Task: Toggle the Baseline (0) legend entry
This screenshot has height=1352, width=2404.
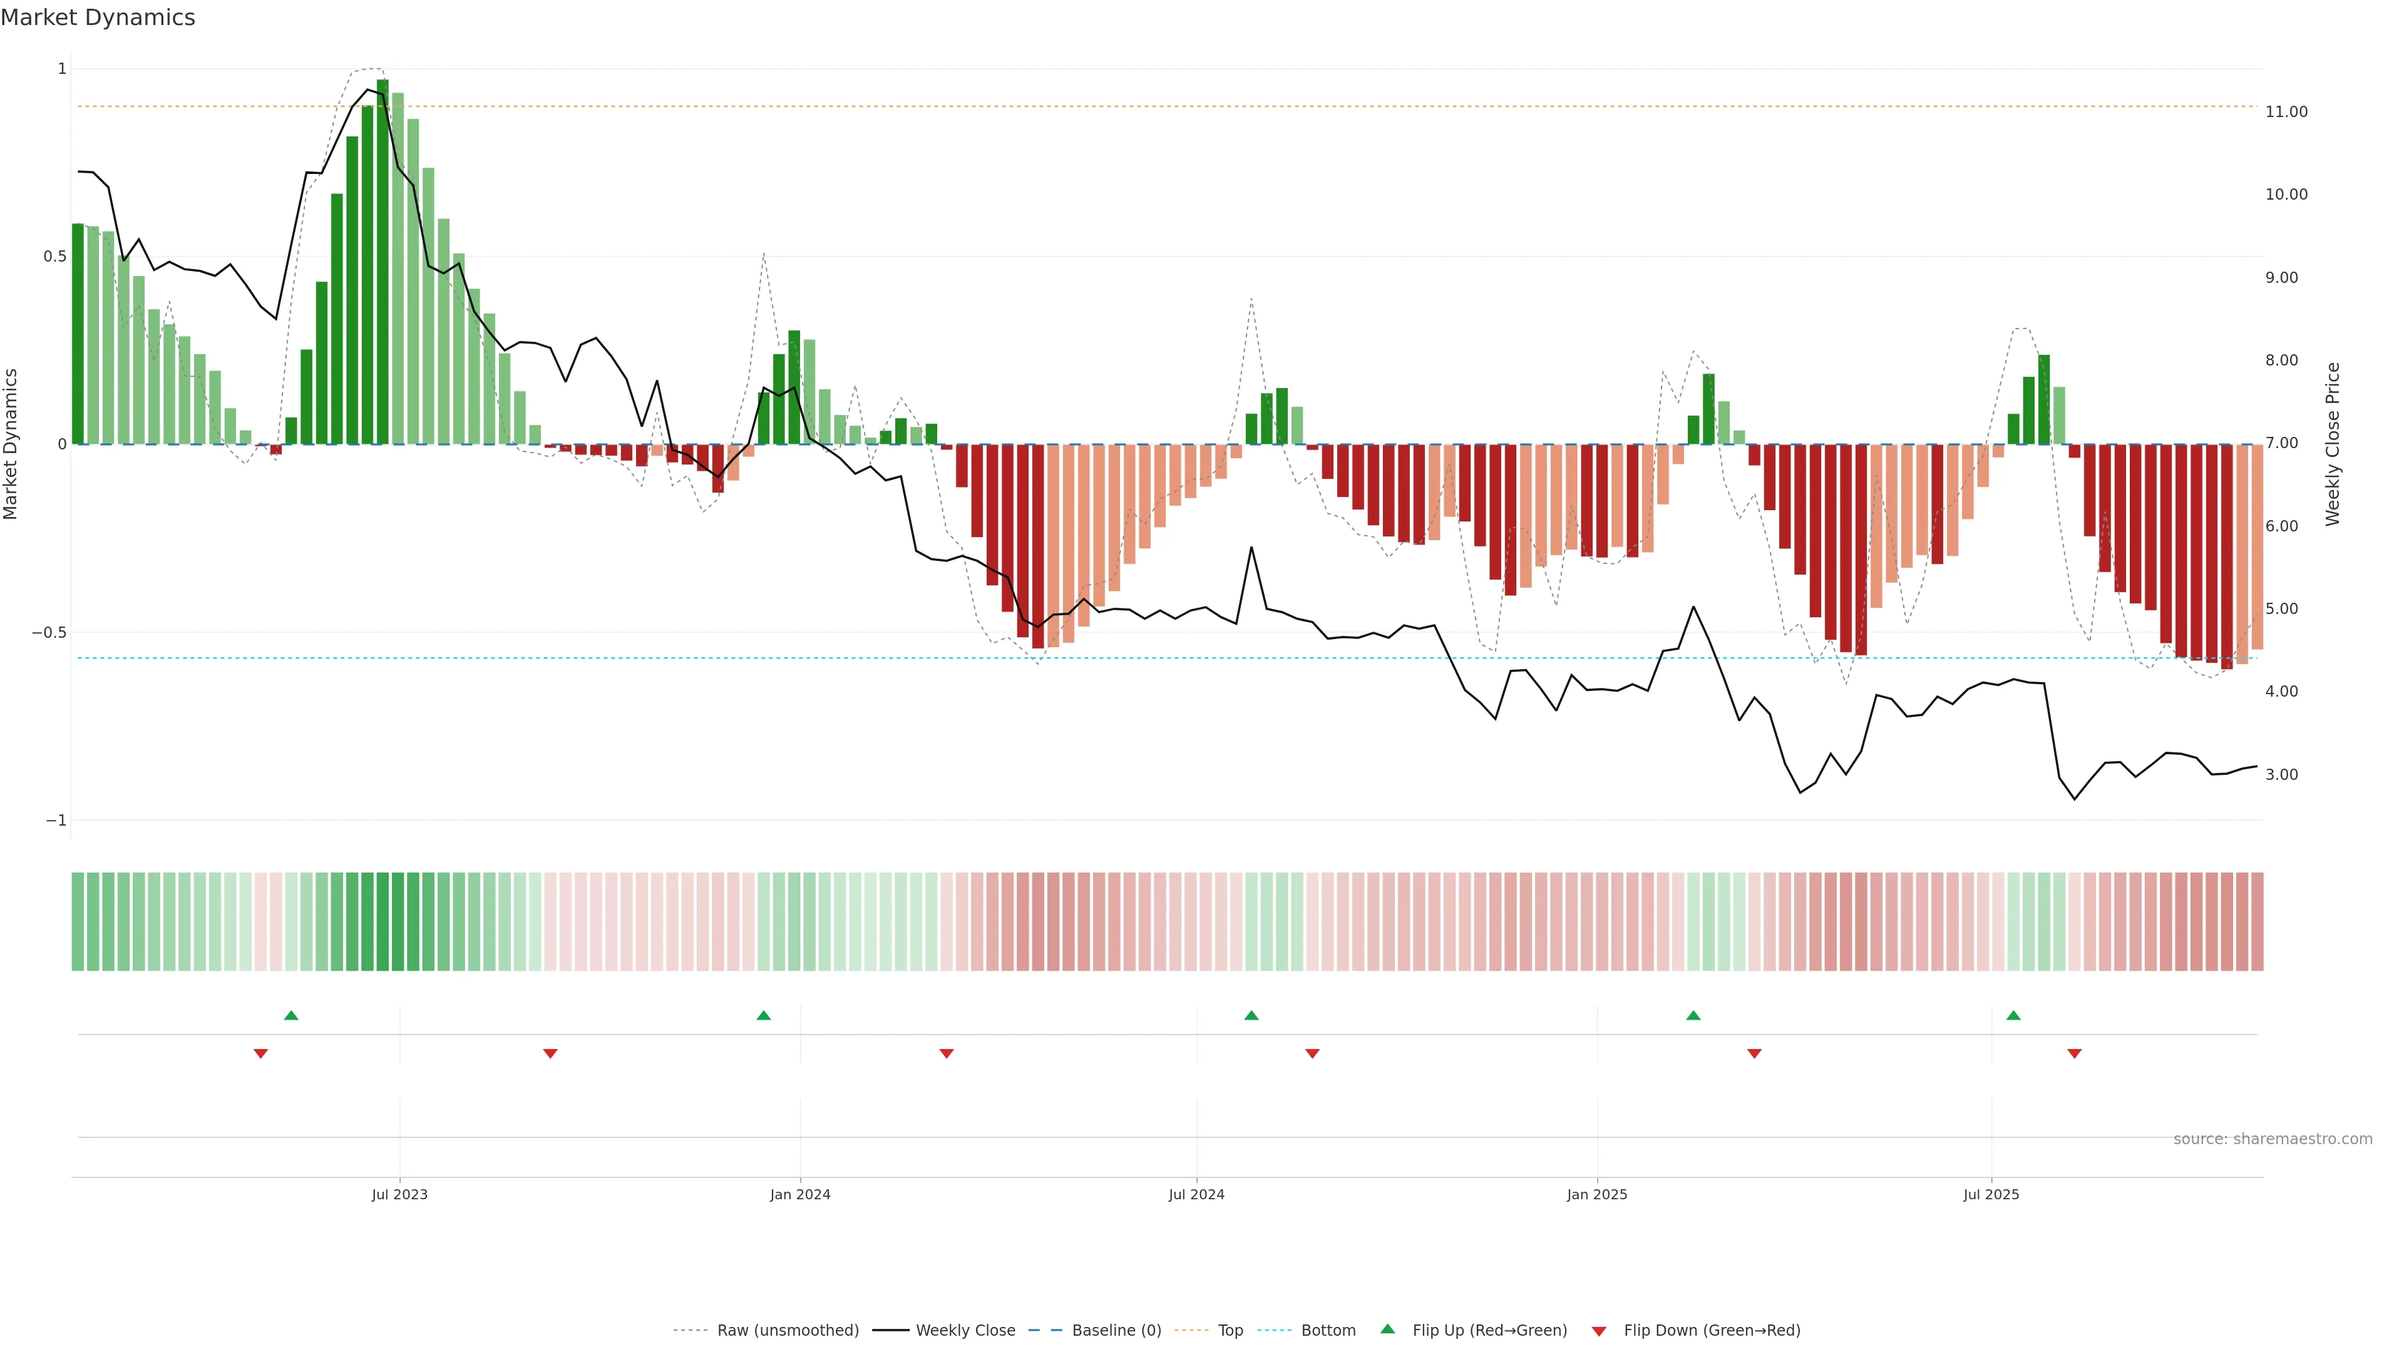Action: [1116, 1331]
